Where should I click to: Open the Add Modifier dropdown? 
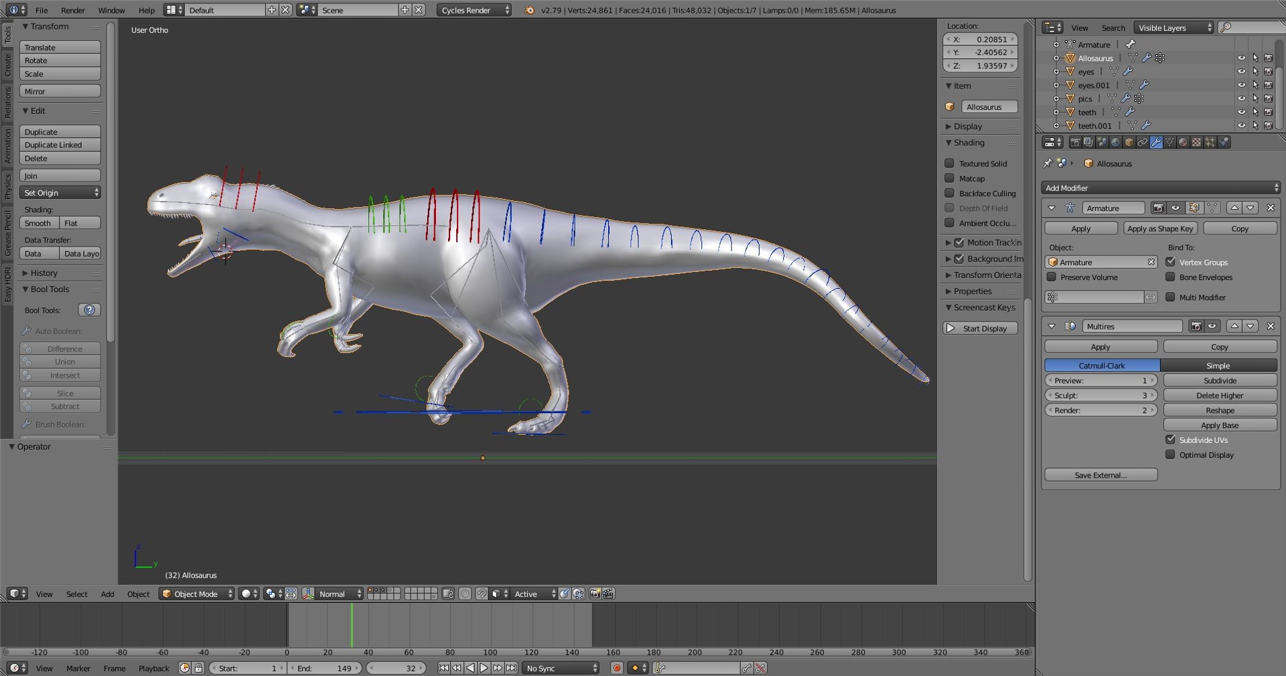click(x=1161, y=188)
